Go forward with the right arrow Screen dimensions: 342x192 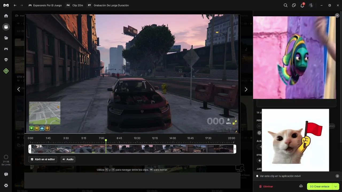22,5
